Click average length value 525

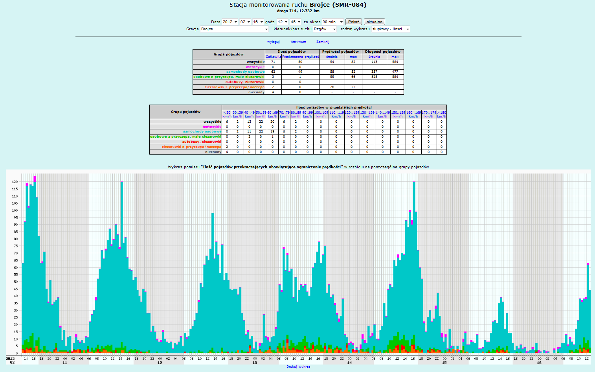click(x=375, y=77)
